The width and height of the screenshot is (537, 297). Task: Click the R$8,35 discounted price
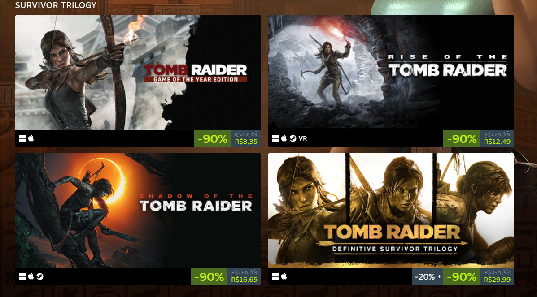coord(246,142)
